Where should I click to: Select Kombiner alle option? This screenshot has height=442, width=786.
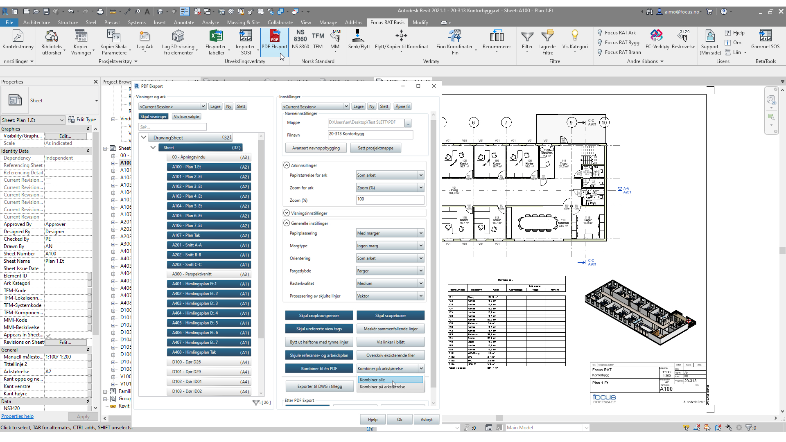(x=391, y=380)
